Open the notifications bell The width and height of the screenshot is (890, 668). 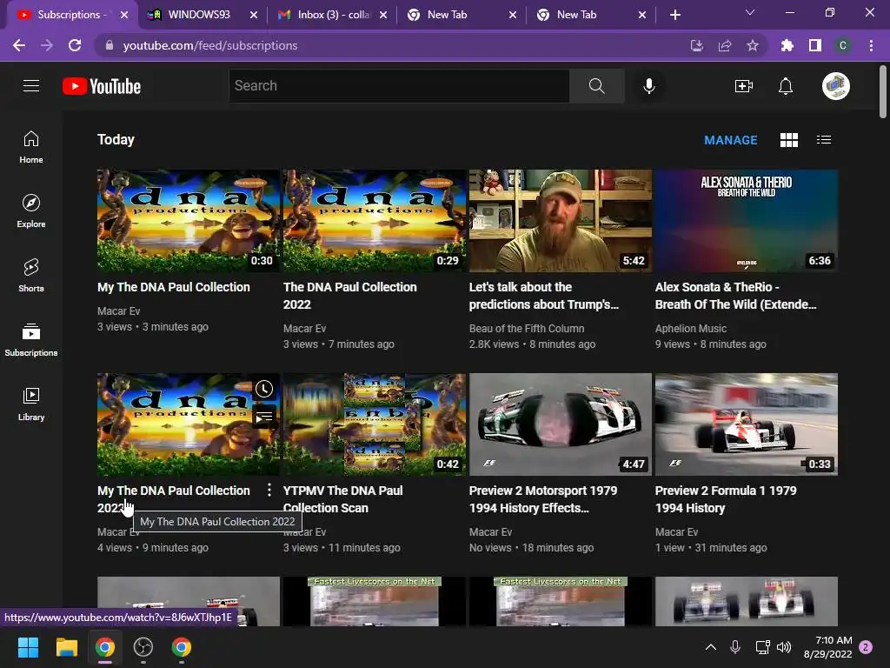click(x=786, y=86)
